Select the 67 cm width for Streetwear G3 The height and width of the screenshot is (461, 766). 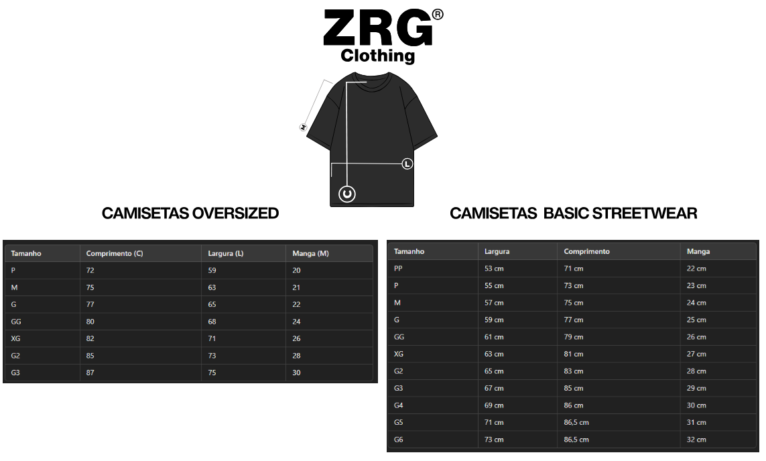coord(494,388)
